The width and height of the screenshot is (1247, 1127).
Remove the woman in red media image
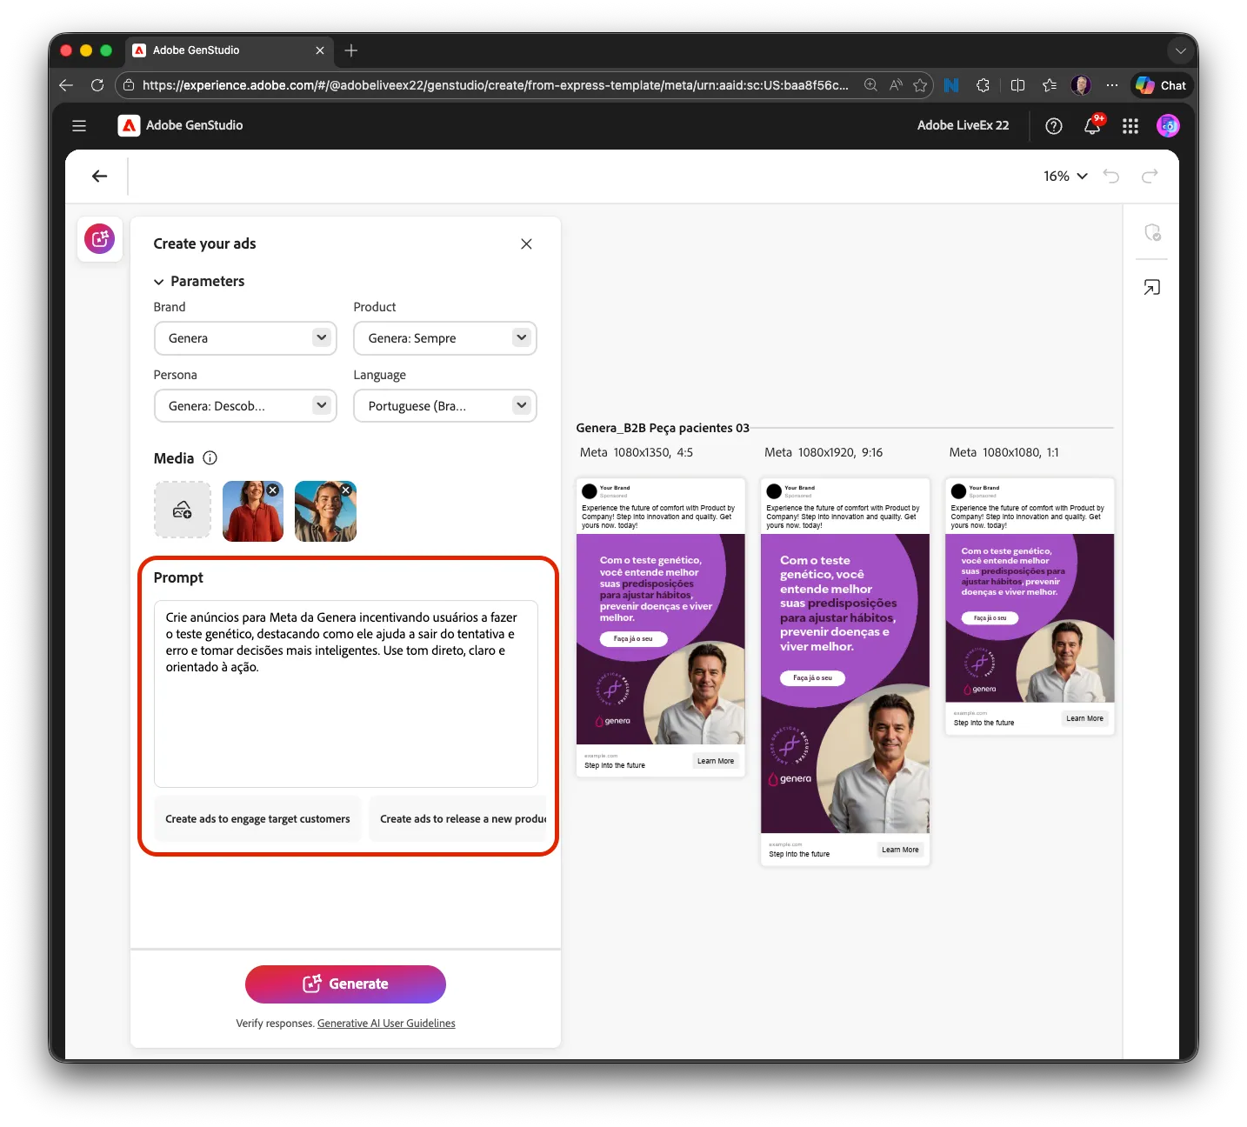pos(273,490)
